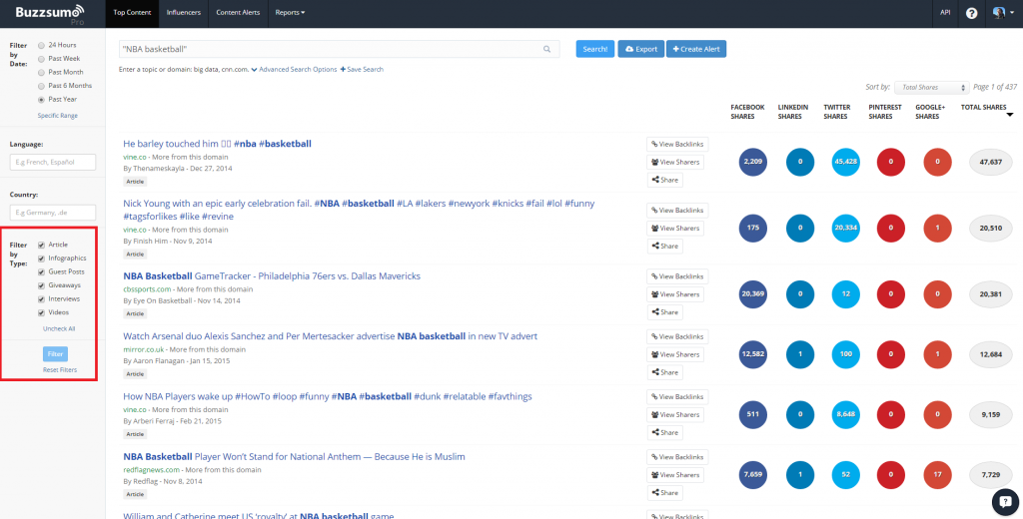This screenshot has width=1023, height=519.
Task: Uncheck the Infographics type checkbox
Action: (41, 259)
